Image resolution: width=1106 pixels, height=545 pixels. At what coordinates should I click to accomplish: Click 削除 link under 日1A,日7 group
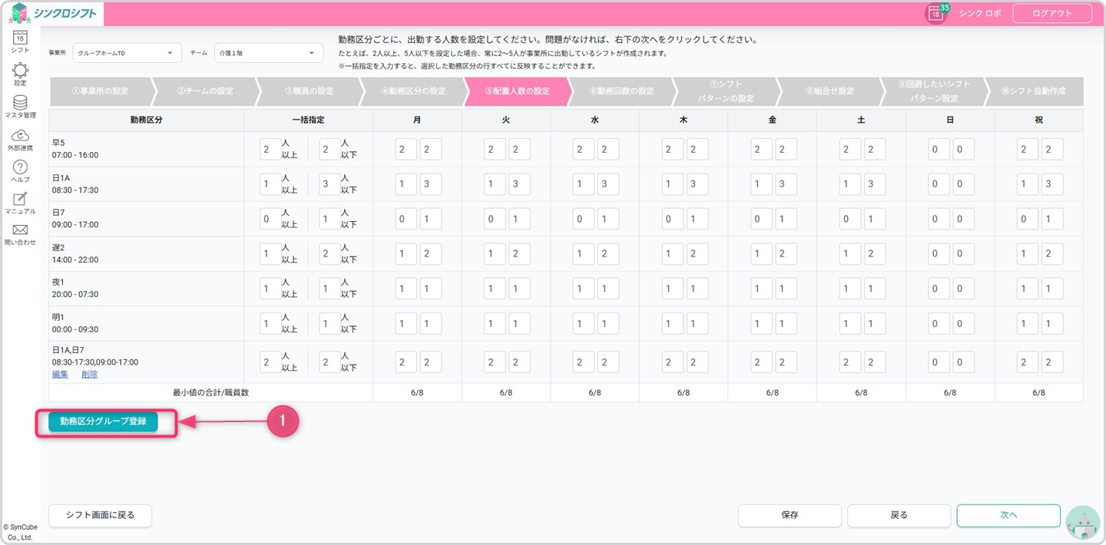[89, 374]
